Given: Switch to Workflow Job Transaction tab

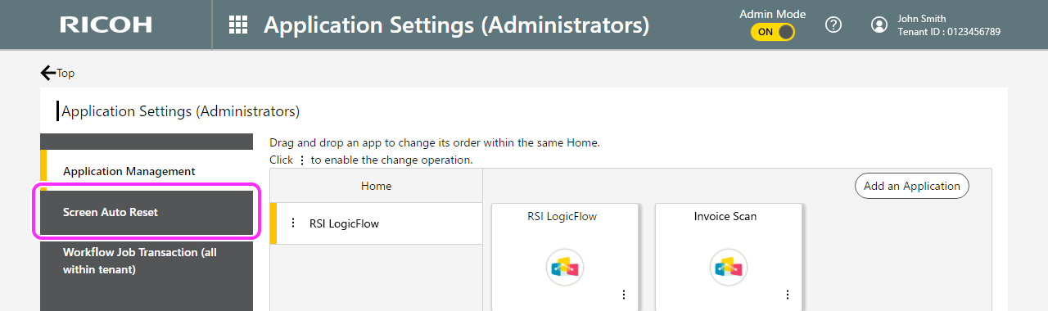Looking at the screenshot, I should pyautogui.click(x=147, y=260).
